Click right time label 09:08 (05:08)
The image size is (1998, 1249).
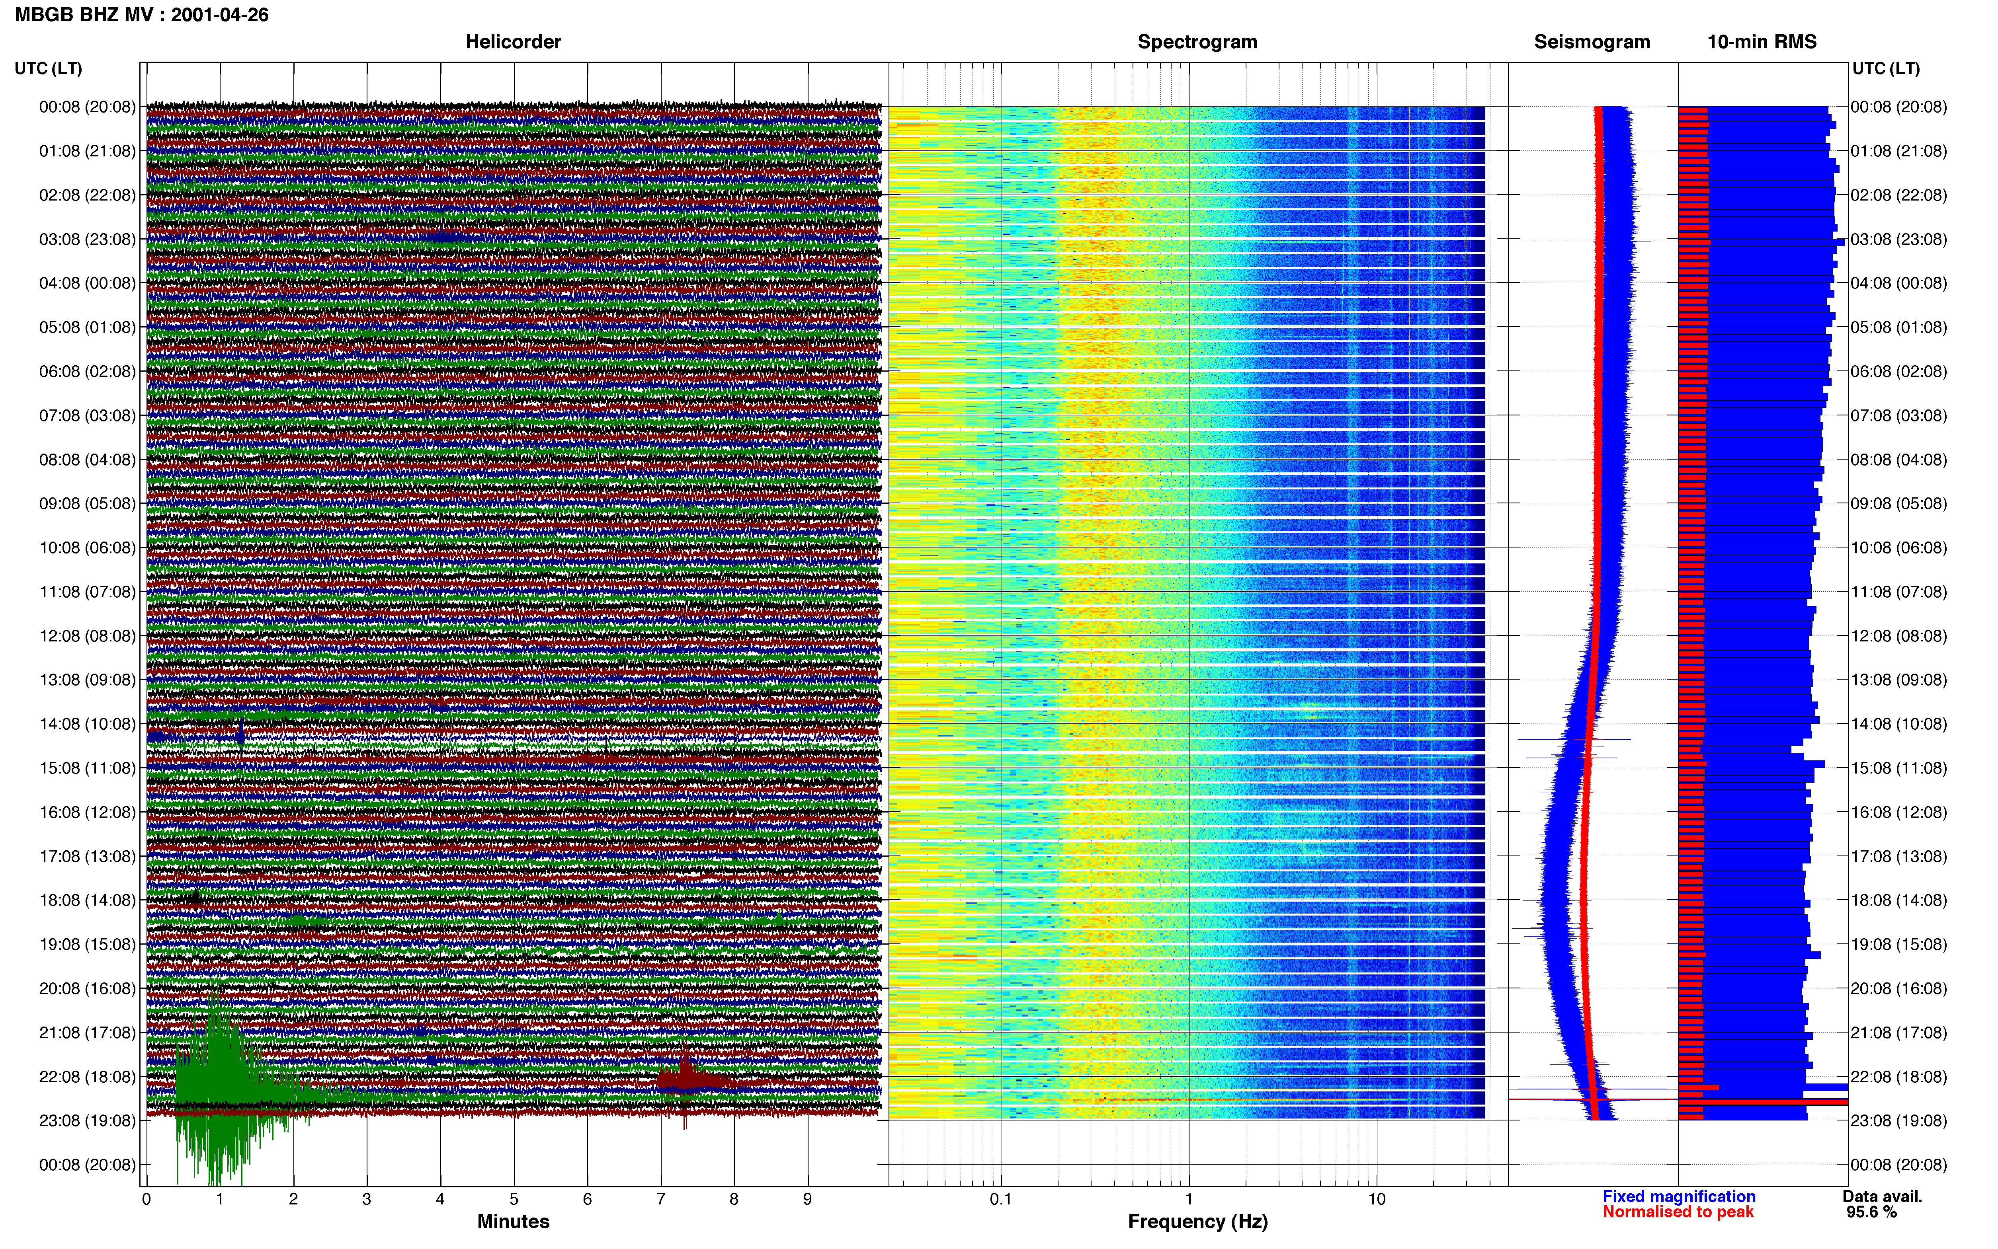point(1899,504)
